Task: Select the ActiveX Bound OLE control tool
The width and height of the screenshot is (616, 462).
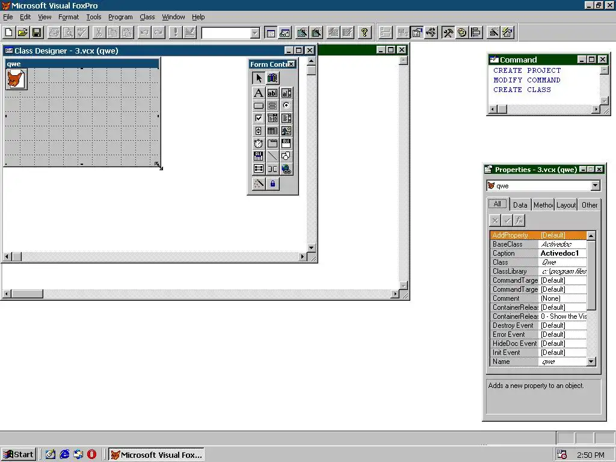Action: click(258, 156)
